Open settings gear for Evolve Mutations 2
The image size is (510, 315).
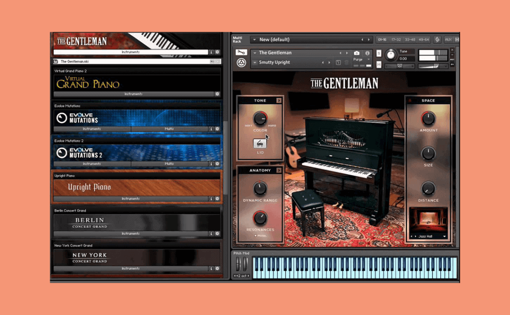click(x=217, y=164)
